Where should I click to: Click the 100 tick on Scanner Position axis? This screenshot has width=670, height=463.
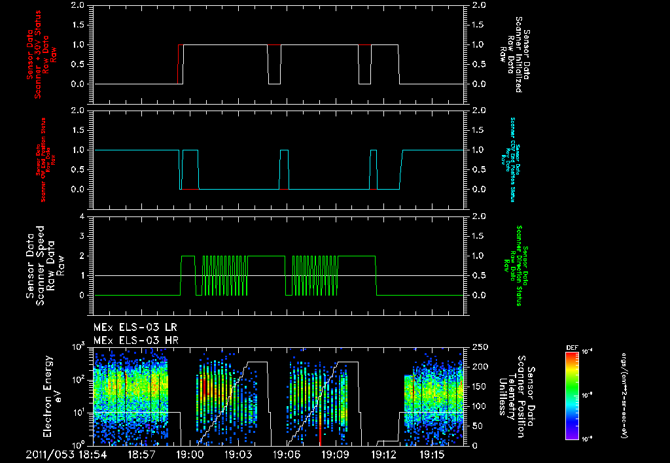(480, 406)
